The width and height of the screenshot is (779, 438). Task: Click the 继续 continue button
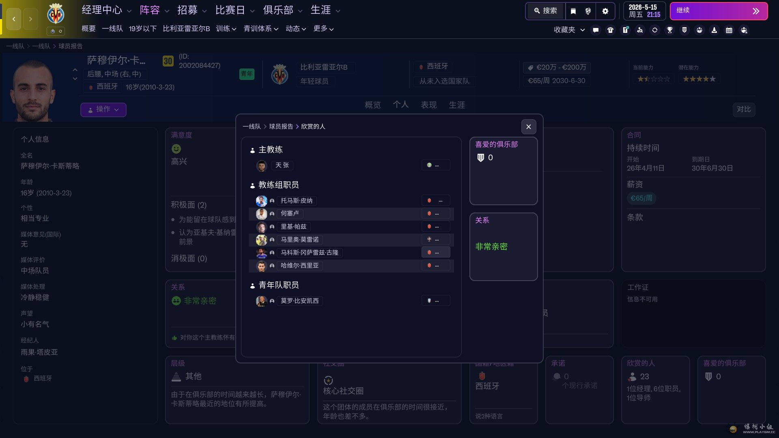click(719, 11)
